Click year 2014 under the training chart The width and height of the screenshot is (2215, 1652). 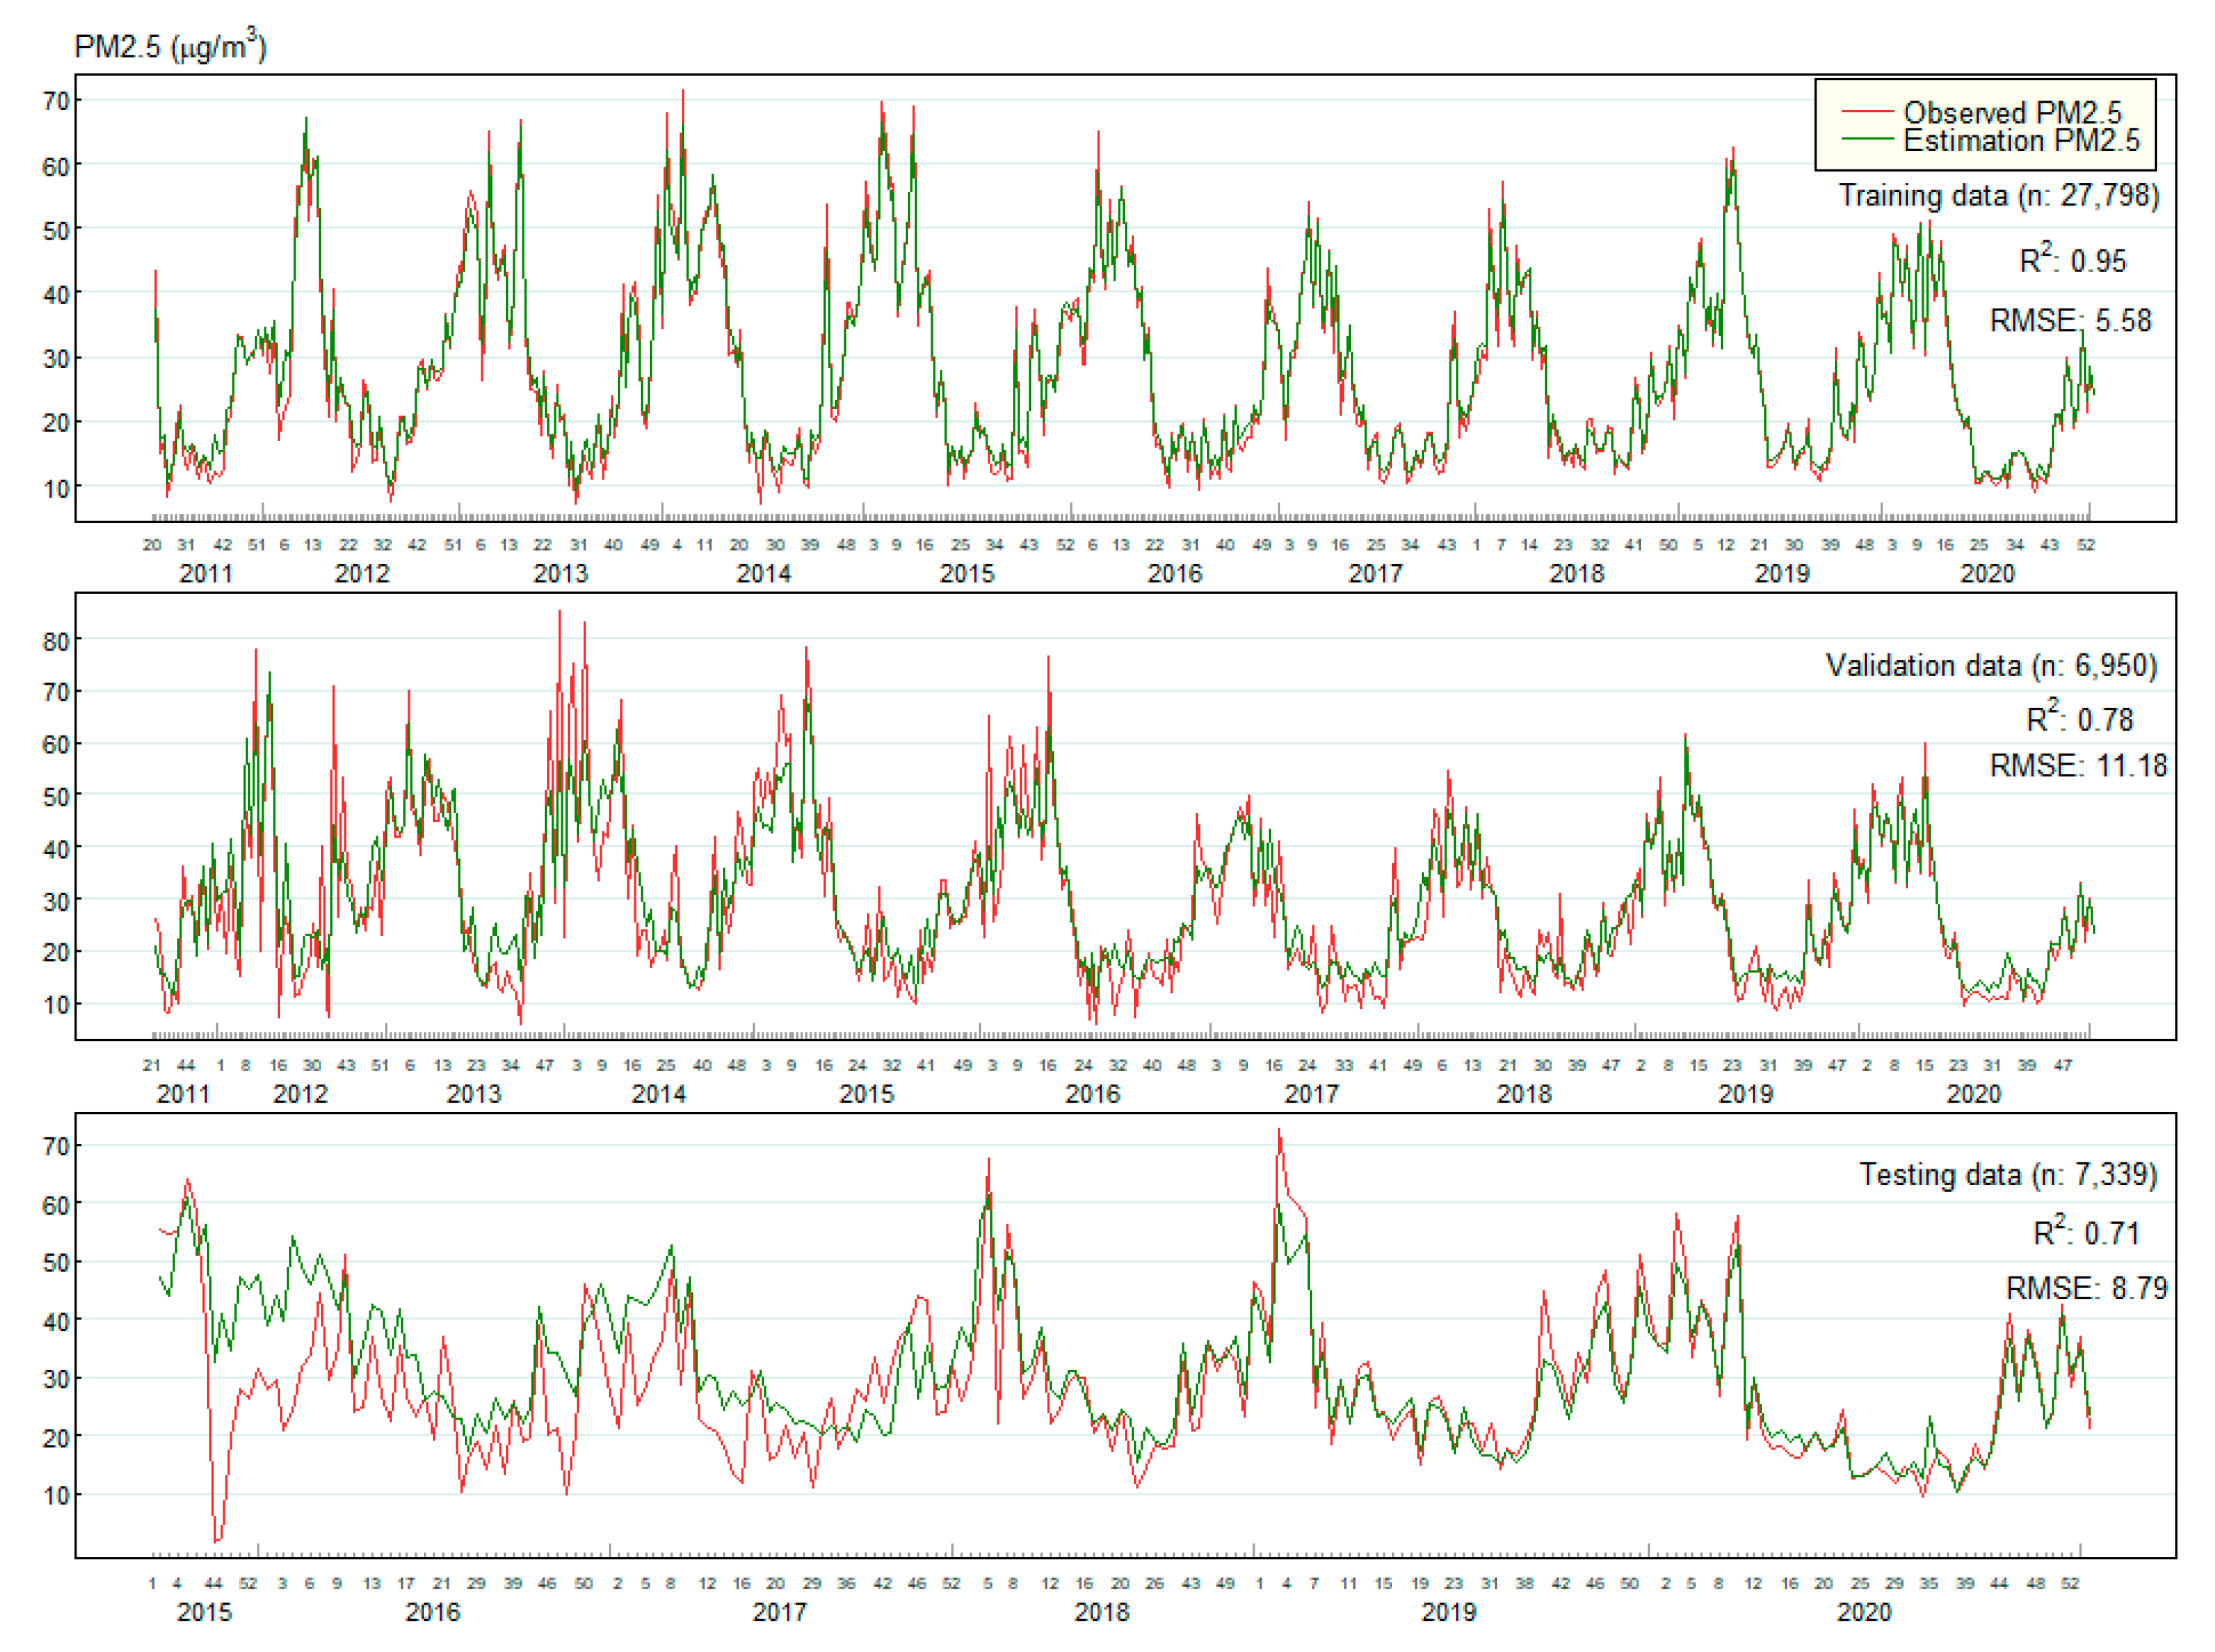(x=763, y=574)
